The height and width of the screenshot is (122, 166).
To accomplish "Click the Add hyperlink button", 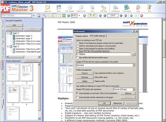I will (14, 25).
